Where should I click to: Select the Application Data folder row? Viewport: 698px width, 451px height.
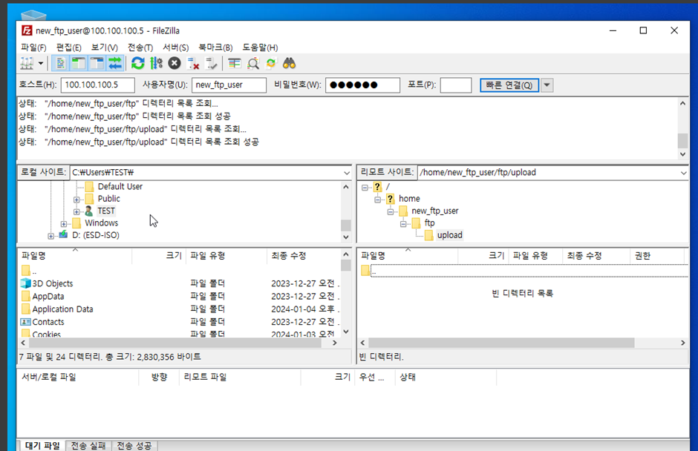(180, 309)
